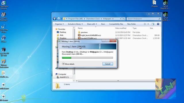
Task: Click the Refresh button beside the address bar
Action: [x=124, y=19]
